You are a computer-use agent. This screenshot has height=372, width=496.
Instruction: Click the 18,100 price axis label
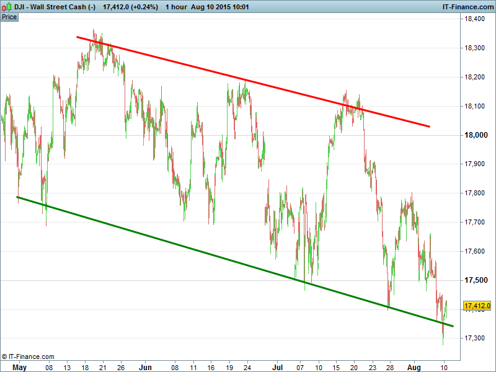click(x=477, y=106)
